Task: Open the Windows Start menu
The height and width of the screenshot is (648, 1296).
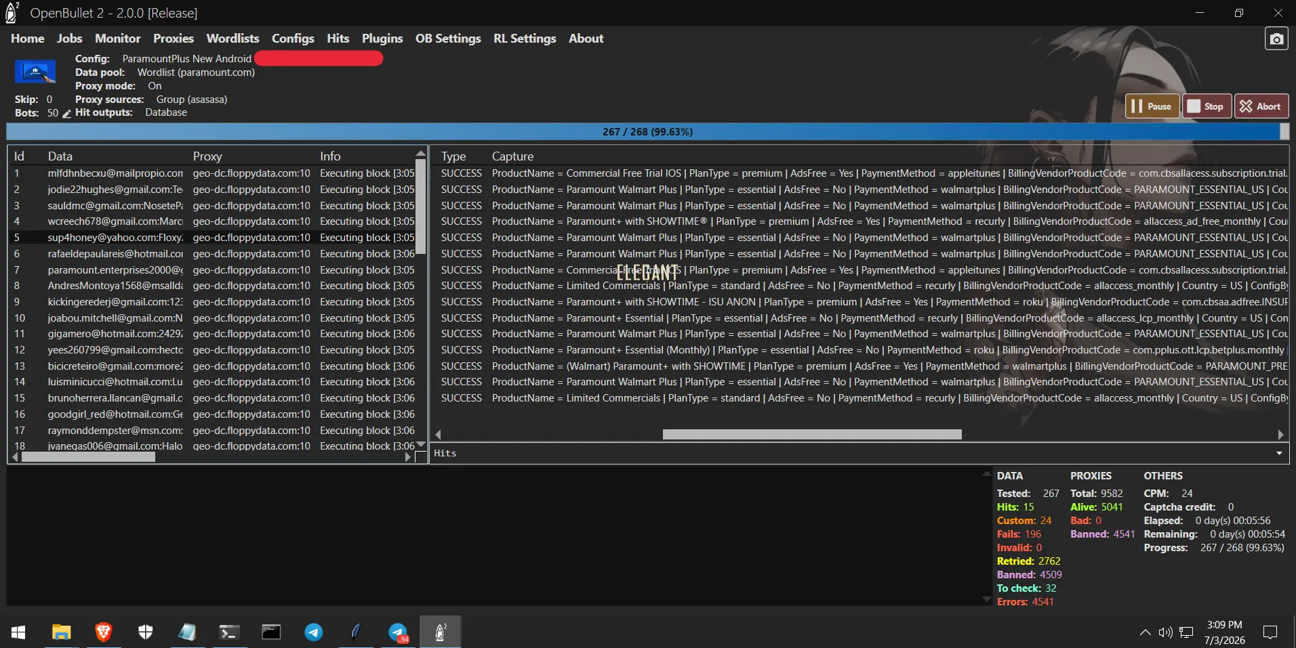Action: click(x=18, y=632)
